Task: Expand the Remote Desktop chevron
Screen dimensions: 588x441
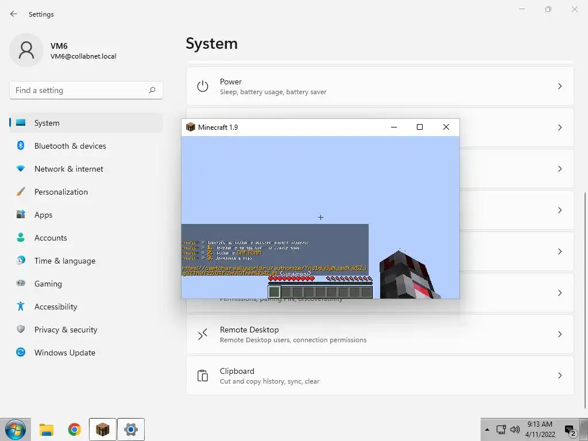Action: click(559, 334)
